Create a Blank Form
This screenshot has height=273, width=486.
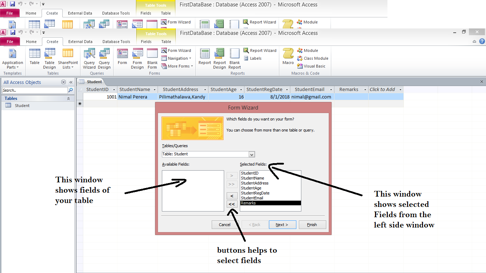[x=152, y=59]
